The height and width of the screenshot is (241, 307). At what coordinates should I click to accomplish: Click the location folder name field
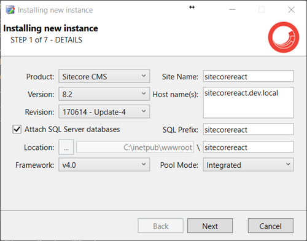click(249, 147)
